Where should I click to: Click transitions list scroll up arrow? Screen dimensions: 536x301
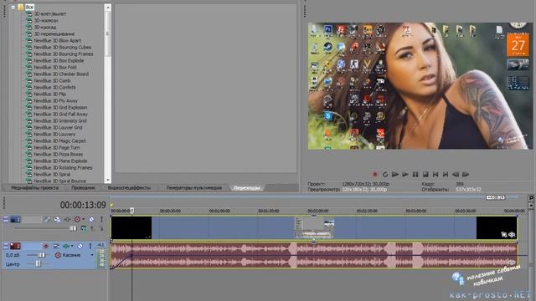pos(108,7)
